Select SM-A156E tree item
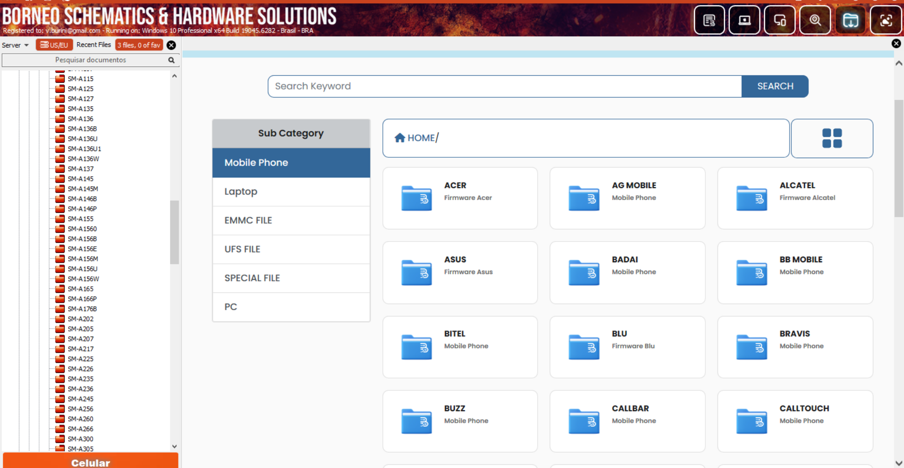904x468 pixels. (82, 249)
